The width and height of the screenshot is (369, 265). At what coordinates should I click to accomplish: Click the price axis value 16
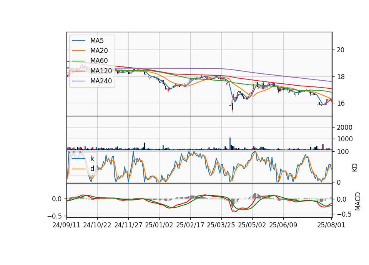coord(341,103)
